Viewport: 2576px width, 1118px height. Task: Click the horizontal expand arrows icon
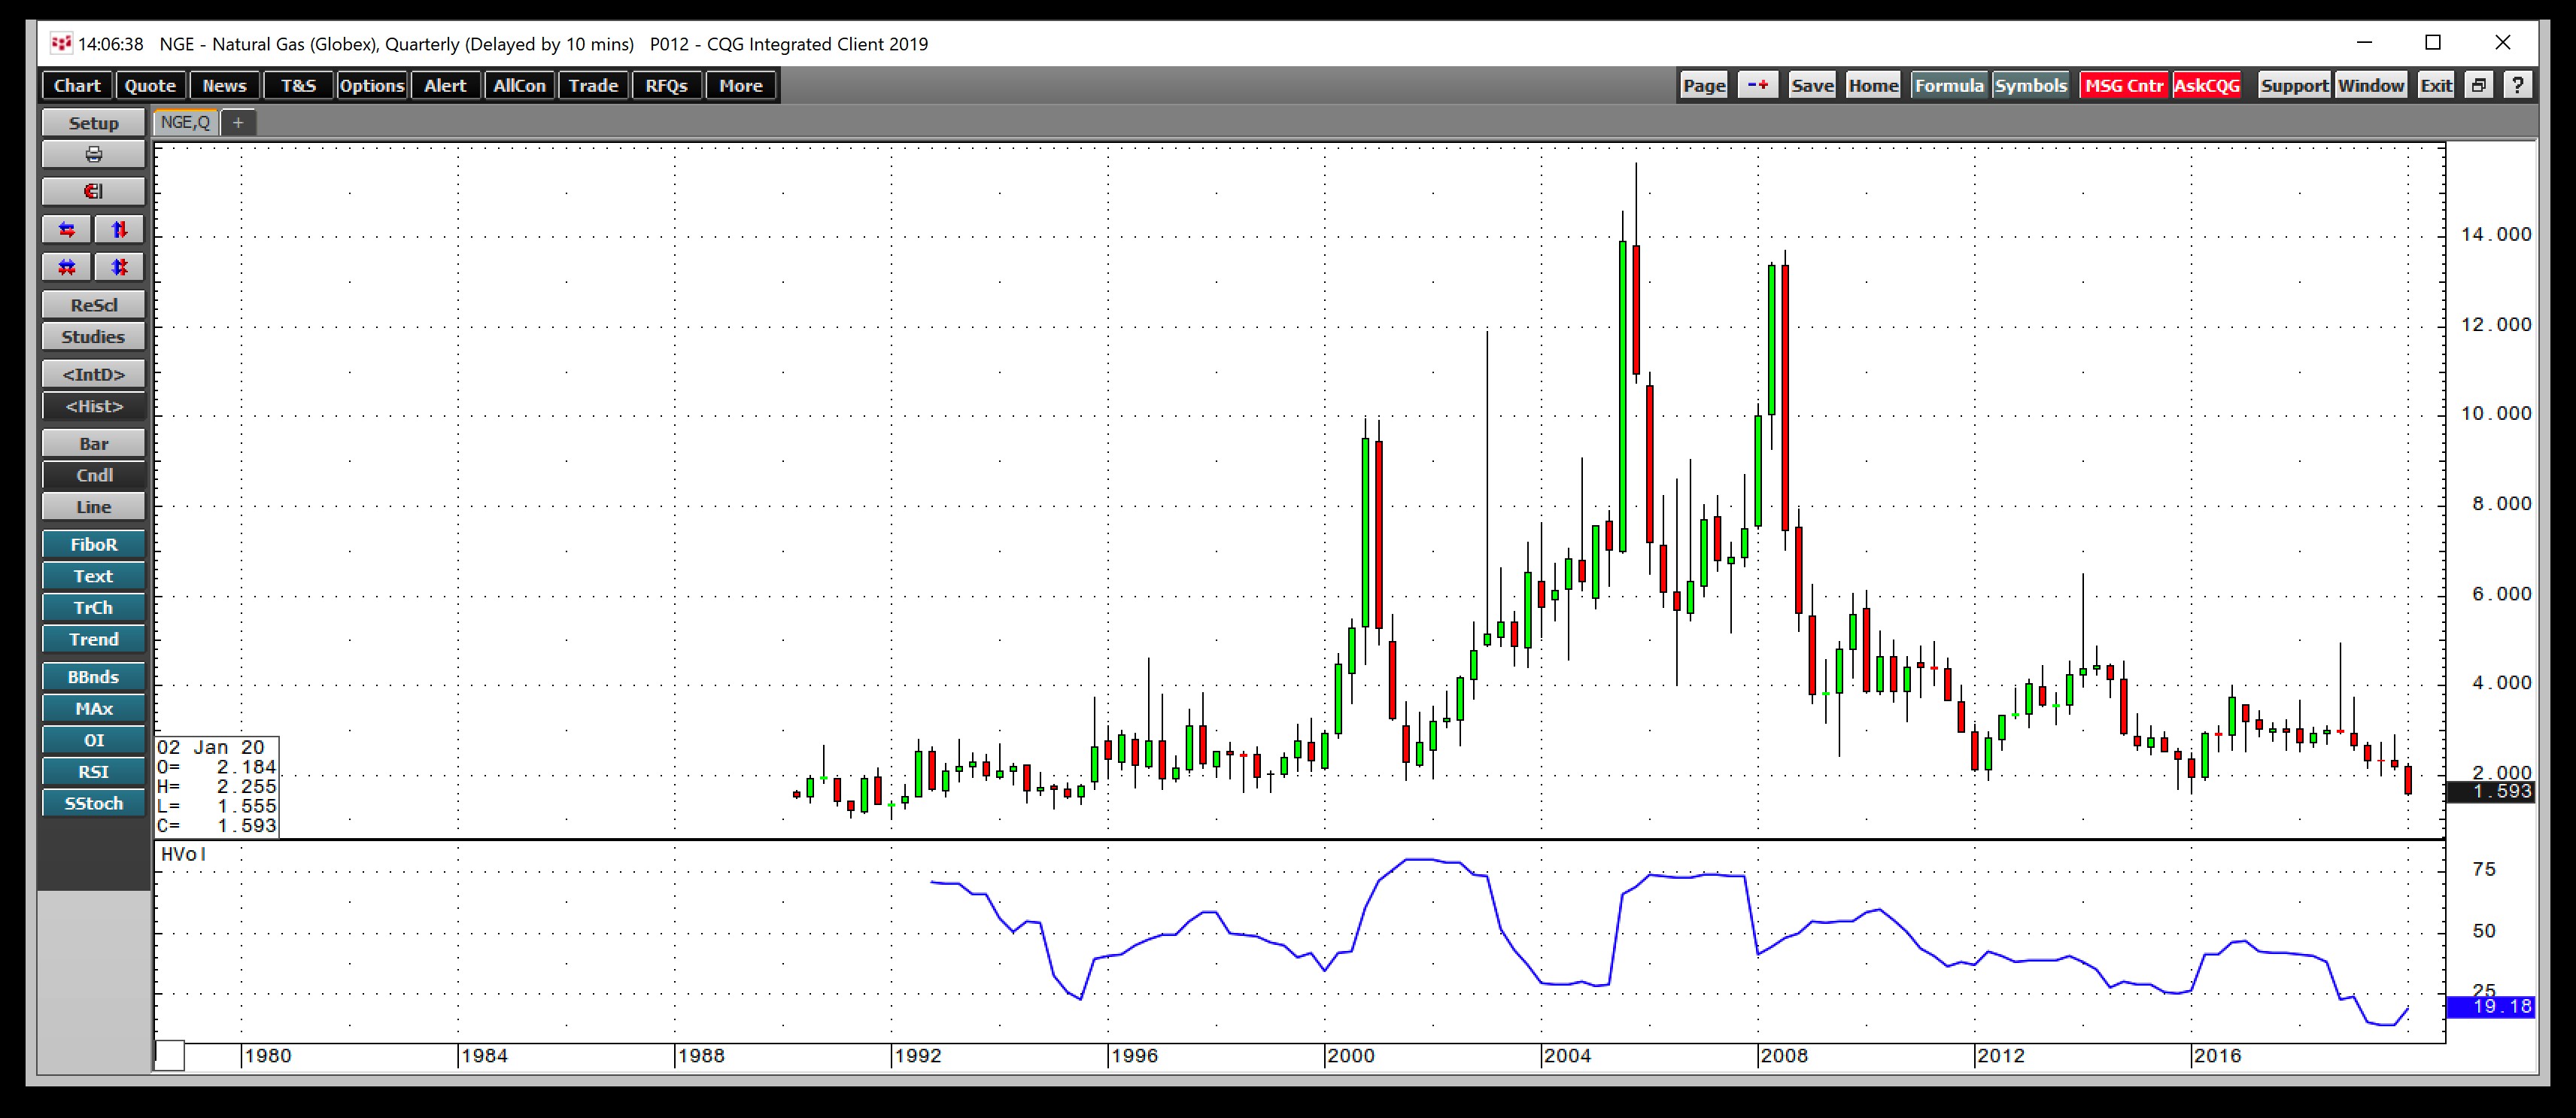pyautogui.click(x=67, y=230)
